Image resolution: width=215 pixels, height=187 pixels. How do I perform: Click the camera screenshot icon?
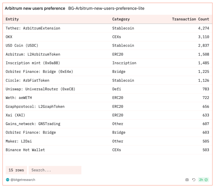pyautogui.click(x=187, y=180)
